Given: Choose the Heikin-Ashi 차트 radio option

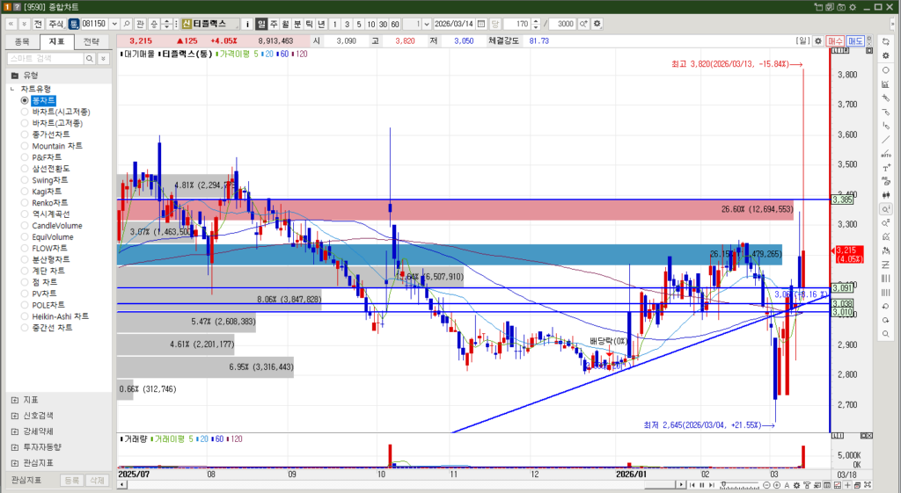Looking at the screenshot, I should [x=60, y=316].
